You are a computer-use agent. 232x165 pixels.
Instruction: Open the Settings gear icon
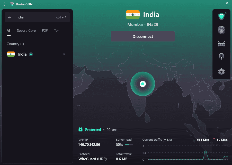[x=221, y=71]
